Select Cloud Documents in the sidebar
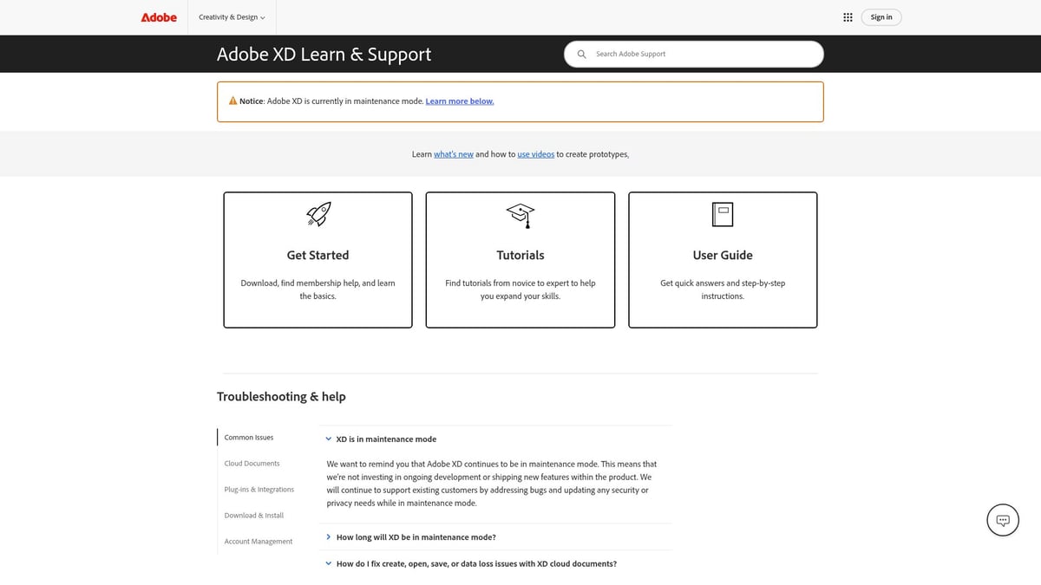The width and height of the screenshot is (1041, 585). (x=251, y=463)
